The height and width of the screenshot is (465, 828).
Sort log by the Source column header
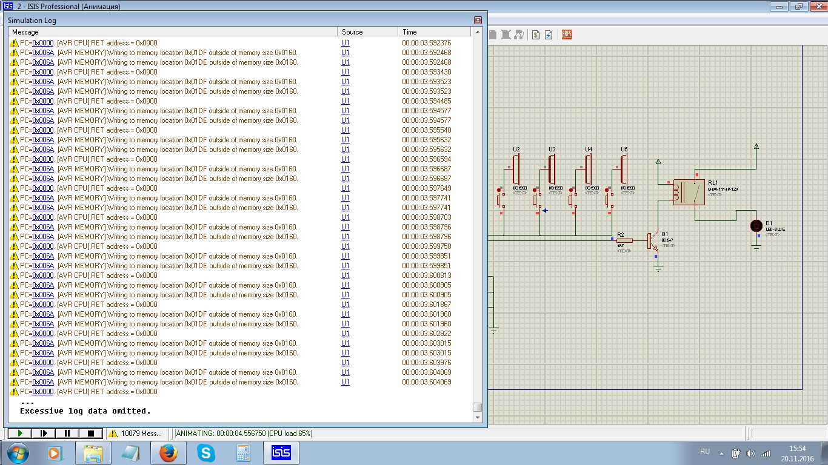368,32
